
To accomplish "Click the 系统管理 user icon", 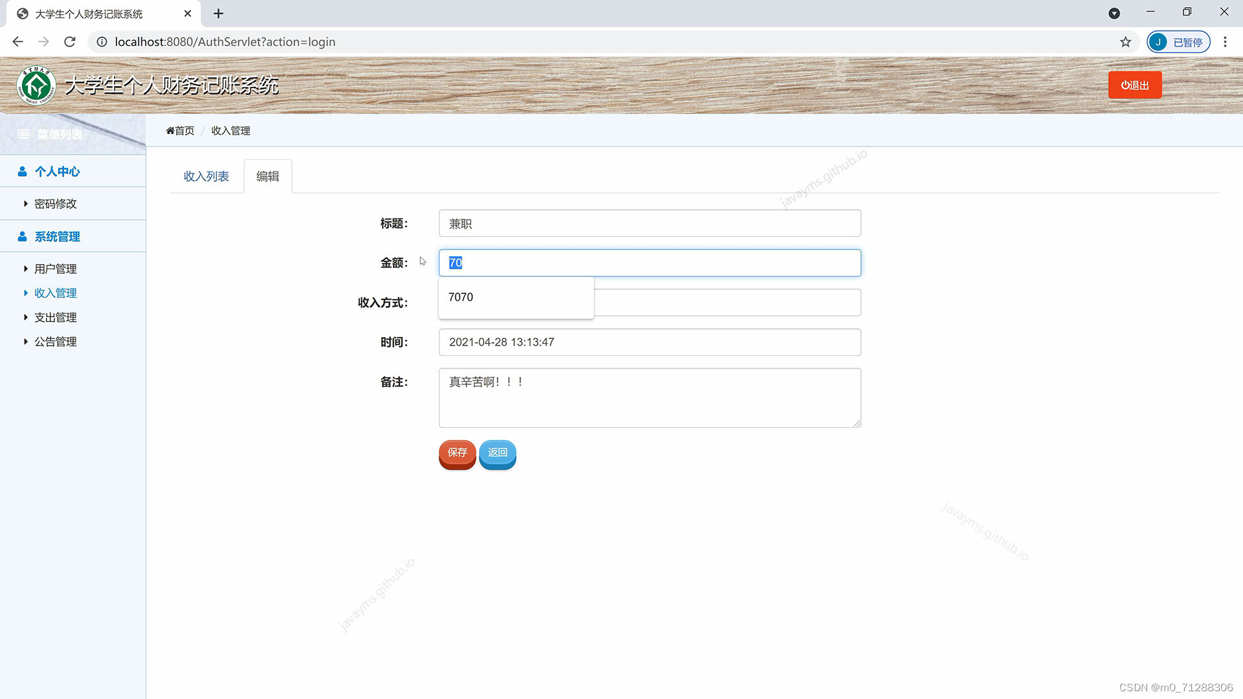I will coord(22,236).
